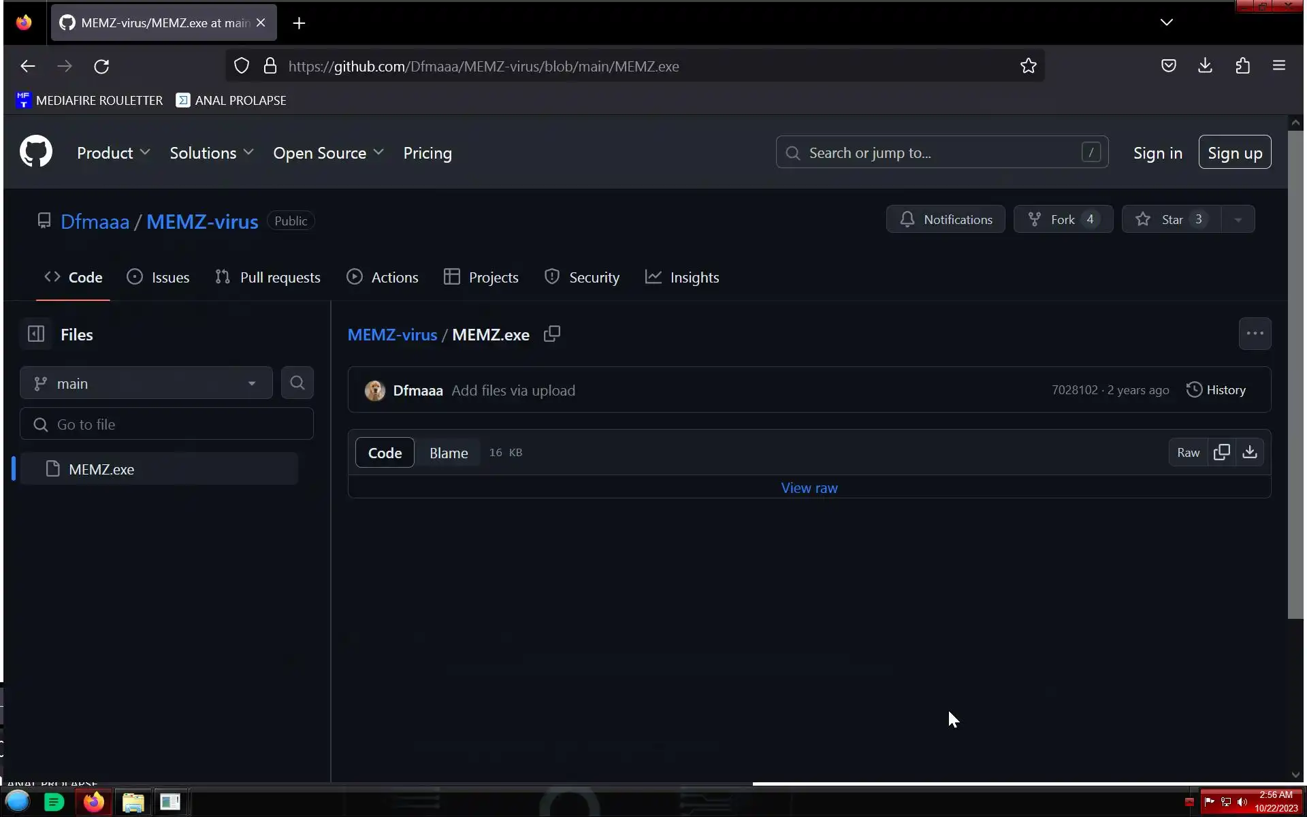This screenshot has height=817, width=1307.
Task: Collapse the Files side panel
Action: tap(35, 334)
